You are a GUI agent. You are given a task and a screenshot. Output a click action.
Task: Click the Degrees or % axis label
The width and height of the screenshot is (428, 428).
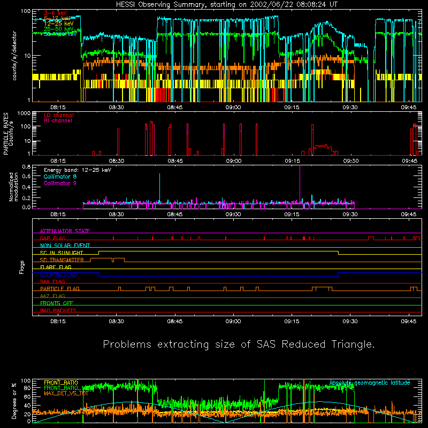tap(14, 401)
